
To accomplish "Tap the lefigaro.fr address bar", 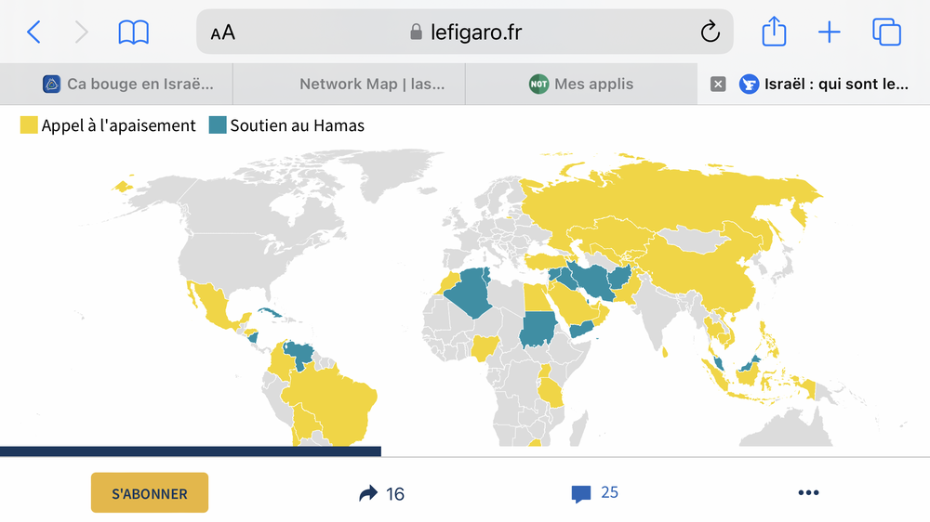I will pos(465,33).
